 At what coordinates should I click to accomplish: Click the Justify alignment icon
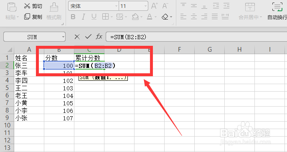[x=215, y=17]
